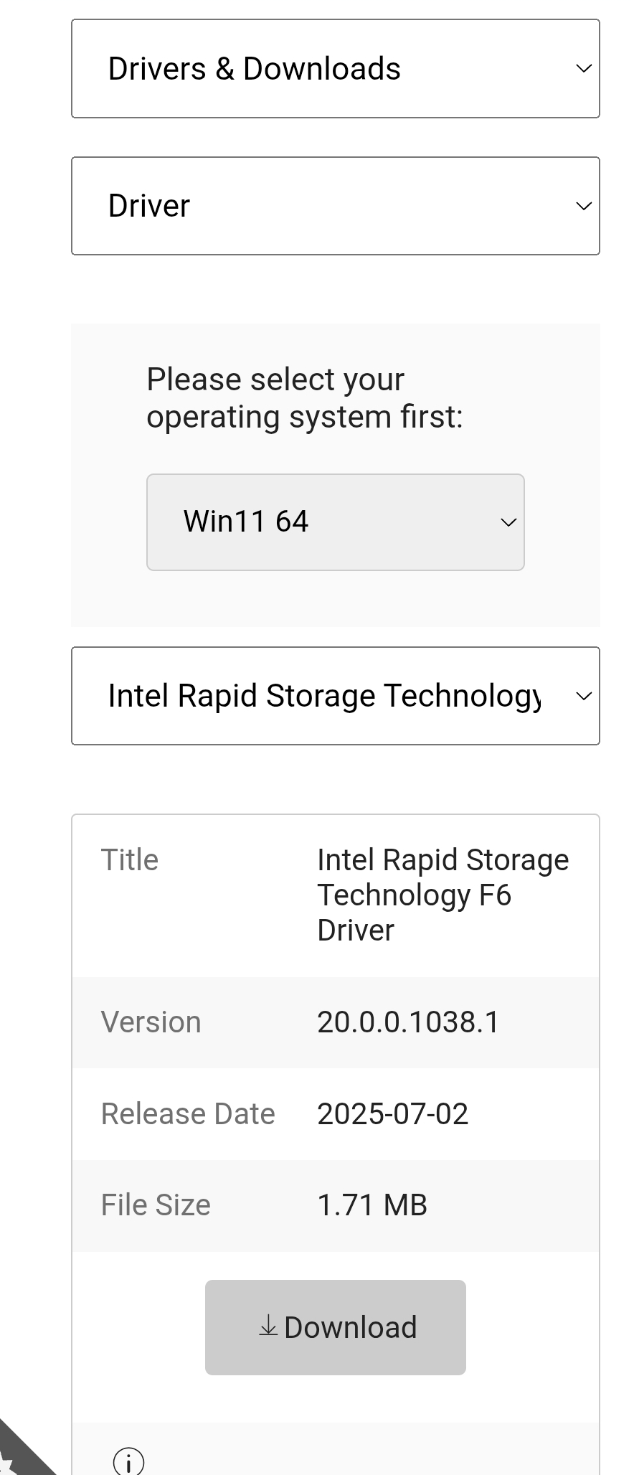This screenshot has height=1475, width=634.
Task: Open the Win11 64 operating system selector
Action: coord(335,522)
